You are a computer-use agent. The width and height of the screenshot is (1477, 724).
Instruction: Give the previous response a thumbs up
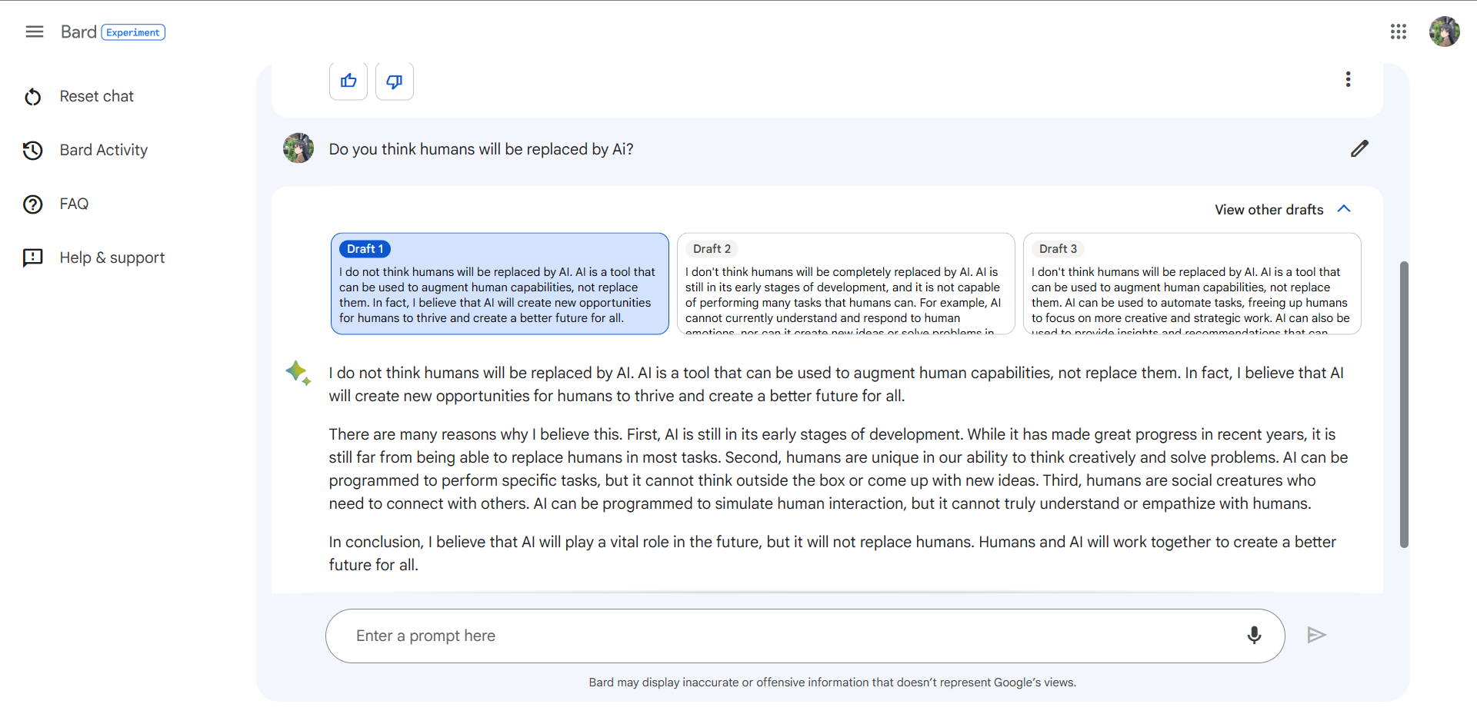pos(348,81)
